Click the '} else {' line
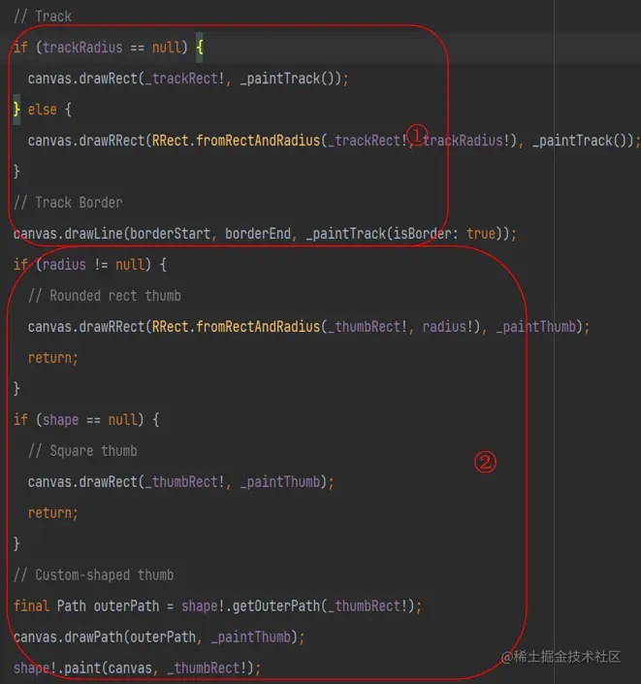Viewport: 641px width, 684px height. [43, 110]
